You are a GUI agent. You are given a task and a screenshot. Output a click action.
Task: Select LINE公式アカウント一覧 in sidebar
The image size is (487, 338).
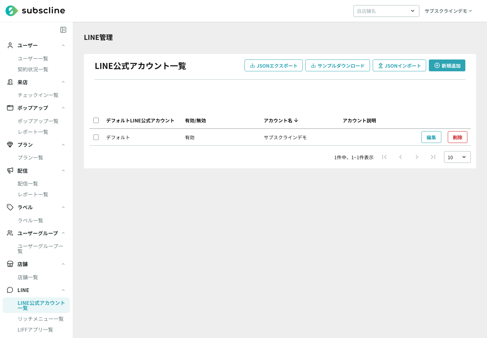coord(36,305)
